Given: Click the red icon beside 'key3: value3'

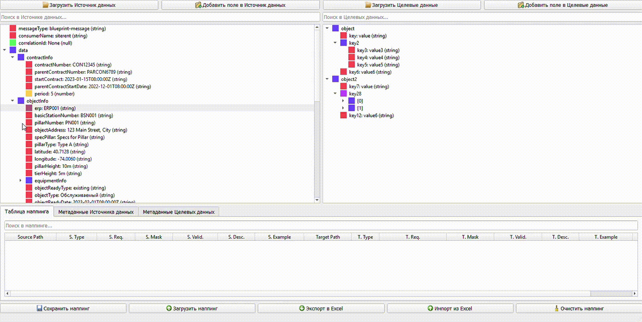Looking at the screenshot, I should point(351,50).
